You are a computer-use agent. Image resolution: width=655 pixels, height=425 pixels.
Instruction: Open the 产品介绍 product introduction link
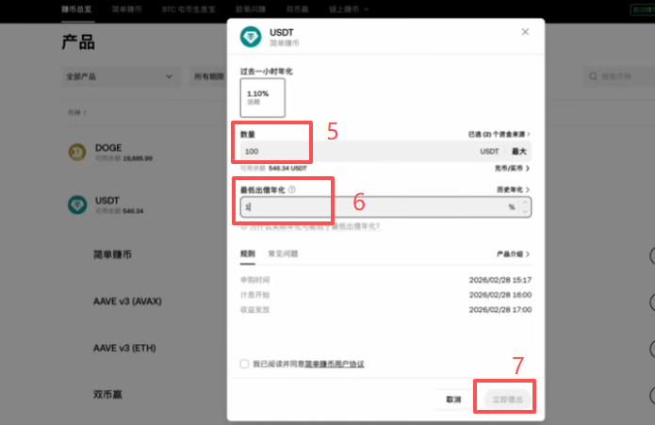[x=513, y=253]
